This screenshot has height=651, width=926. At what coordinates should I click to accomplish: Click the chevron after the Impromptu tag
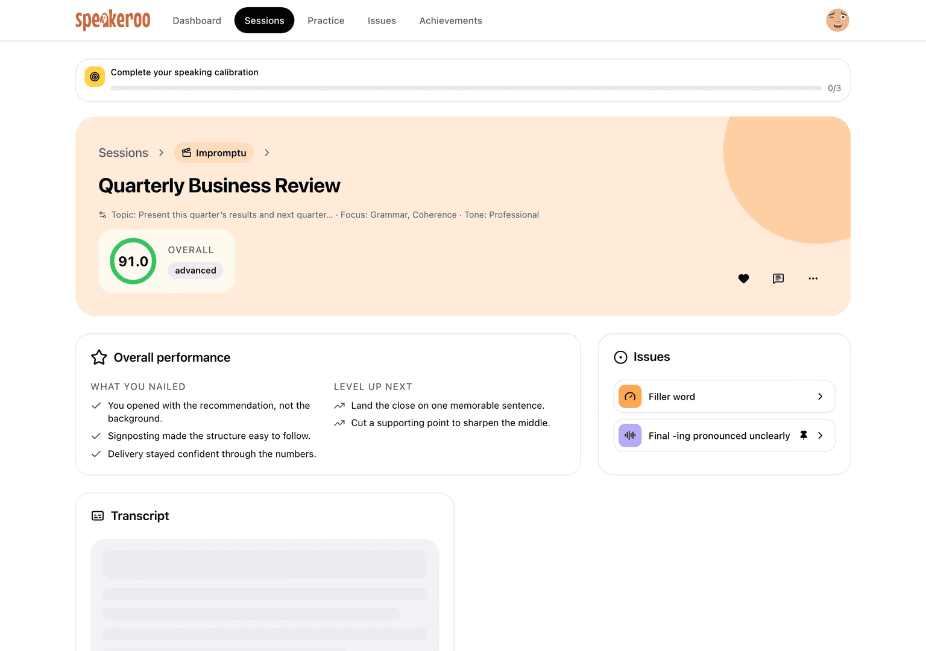pos(266,153)
